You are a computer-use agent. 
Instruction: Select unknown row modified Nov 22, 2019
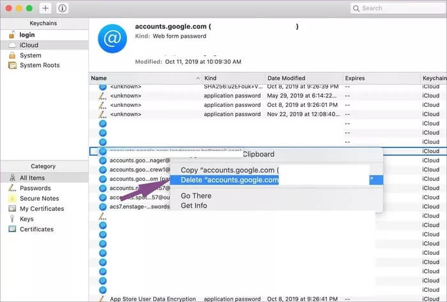tap(268, 114)
